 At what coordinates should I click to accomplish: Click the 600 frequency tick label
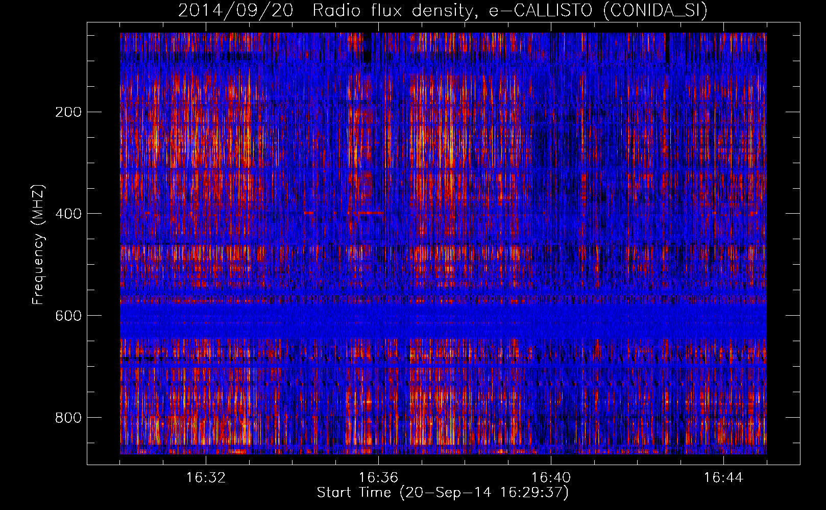pos(68,316)
